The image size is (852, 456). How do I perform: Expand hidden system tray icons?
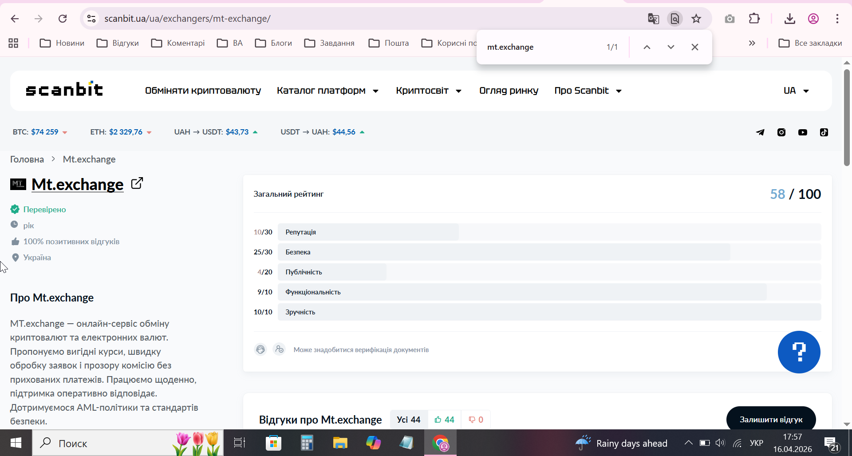click(688, 443)
